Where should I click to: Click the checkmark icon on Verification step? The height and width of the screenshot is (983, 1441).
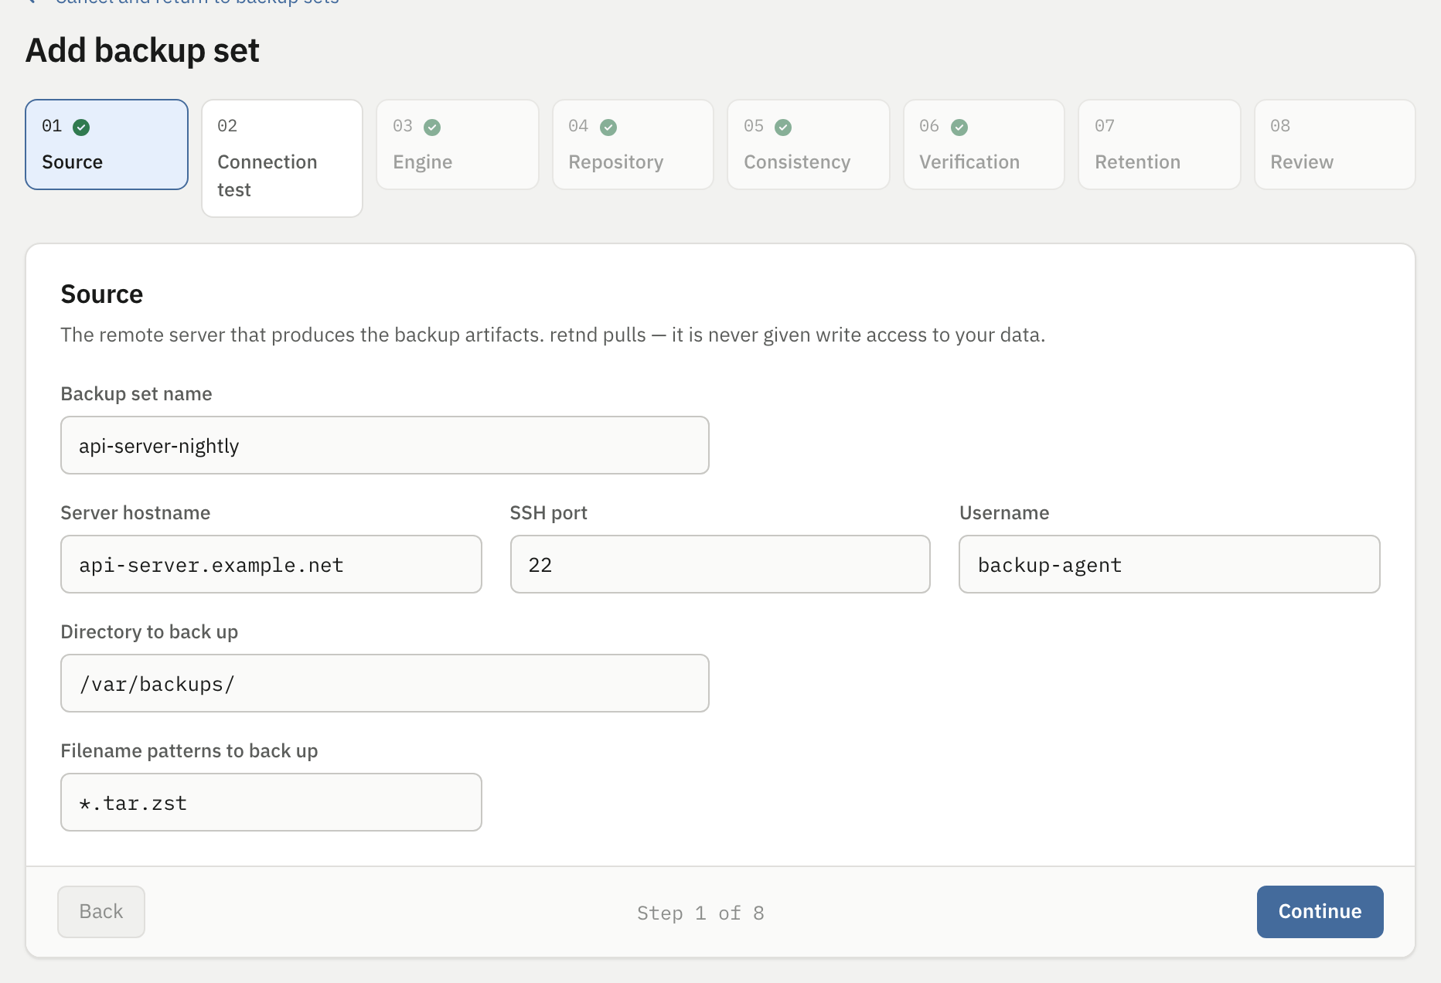[959, 127]
